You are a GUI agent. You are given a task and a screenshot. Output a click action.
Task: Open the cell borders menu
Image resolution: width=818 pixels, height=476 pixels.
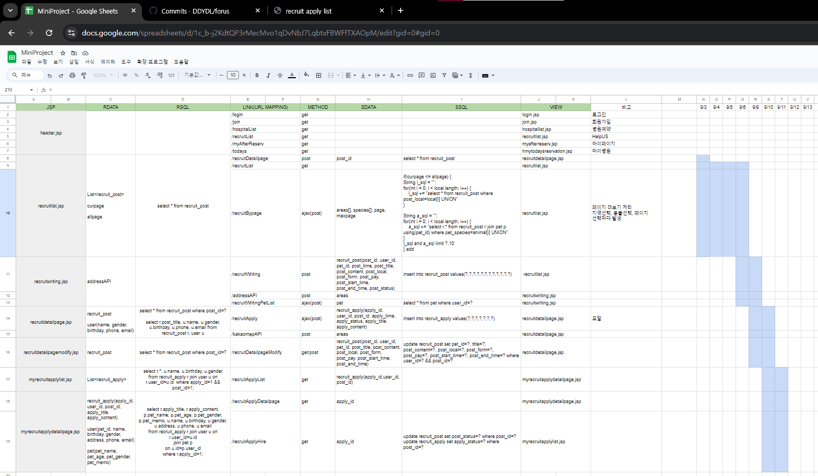tap(319, 76)
